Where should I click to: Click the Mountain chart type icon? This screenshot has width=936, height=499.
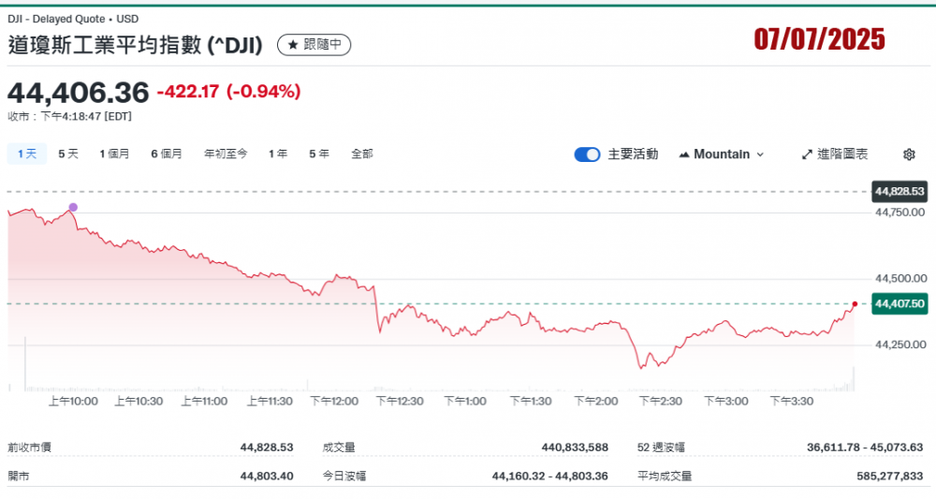[684, 154]
